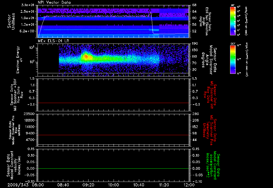Click the "260" telemetry axis value
The image size is (273, 188).
(195, 114)
